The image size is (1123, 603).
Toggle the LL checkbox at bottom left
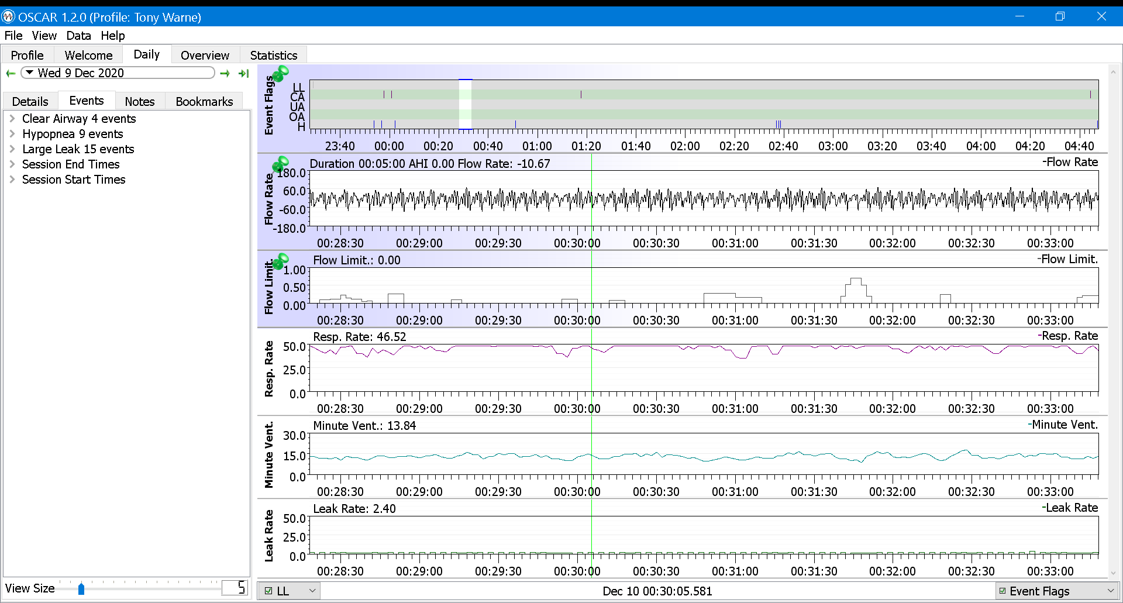[x=268, y=591]
